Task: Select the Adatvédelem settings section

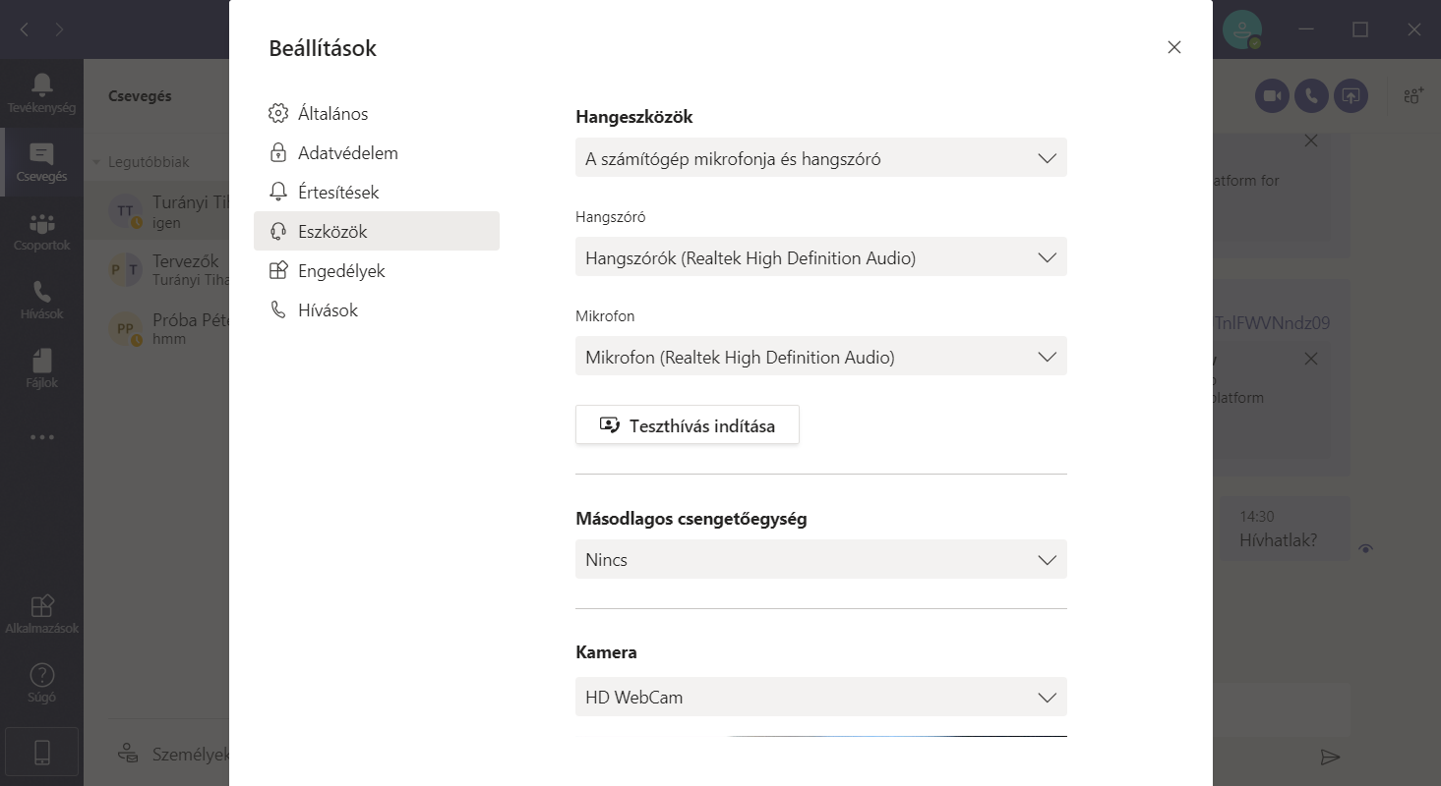Action: [347, 153]
